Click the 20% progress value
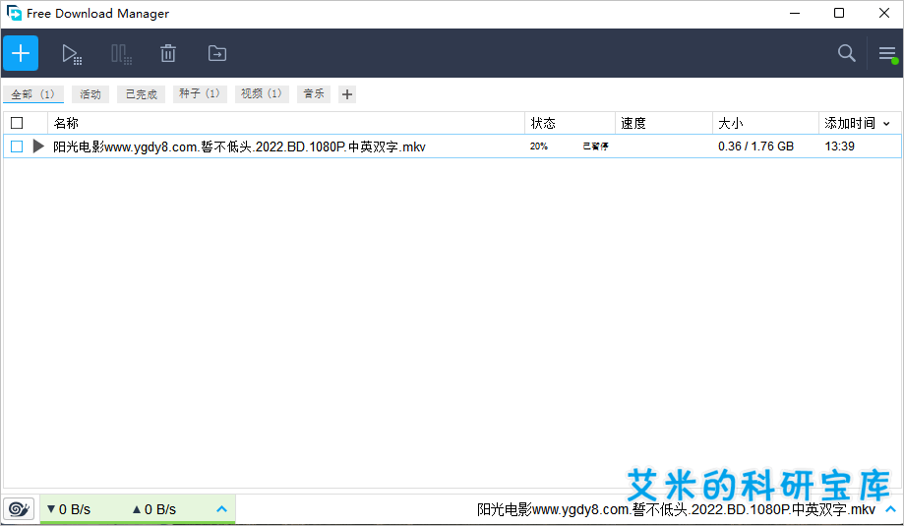 (x=538, y=146)
